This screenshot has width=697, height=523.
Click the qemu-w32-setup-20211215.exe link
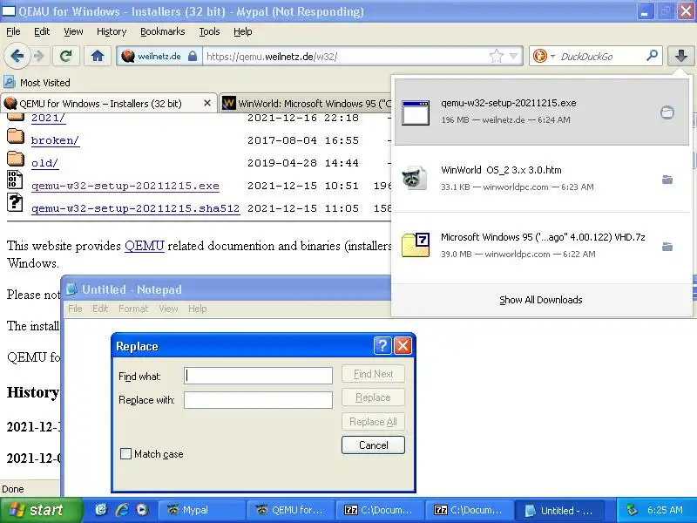(x=125, y=186)
